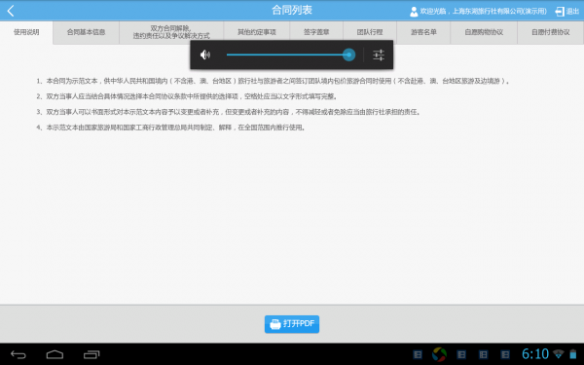
Task: Click instruction line 3 starting 双方当事人可以书面形式
Action: tap(229, 112)
